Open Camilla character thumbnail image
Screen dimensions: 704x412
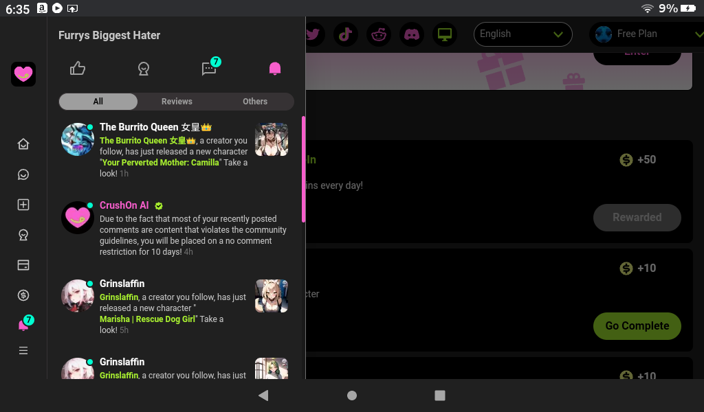(272, 139)
